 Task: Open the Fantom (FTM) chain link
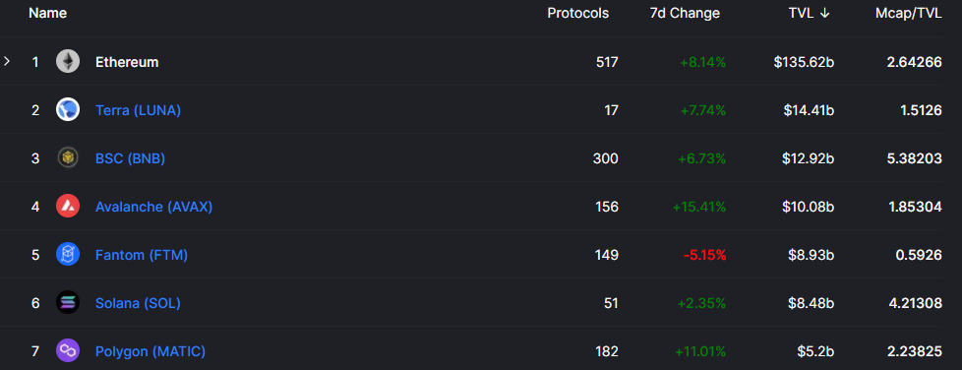click(x=142, y=255)
